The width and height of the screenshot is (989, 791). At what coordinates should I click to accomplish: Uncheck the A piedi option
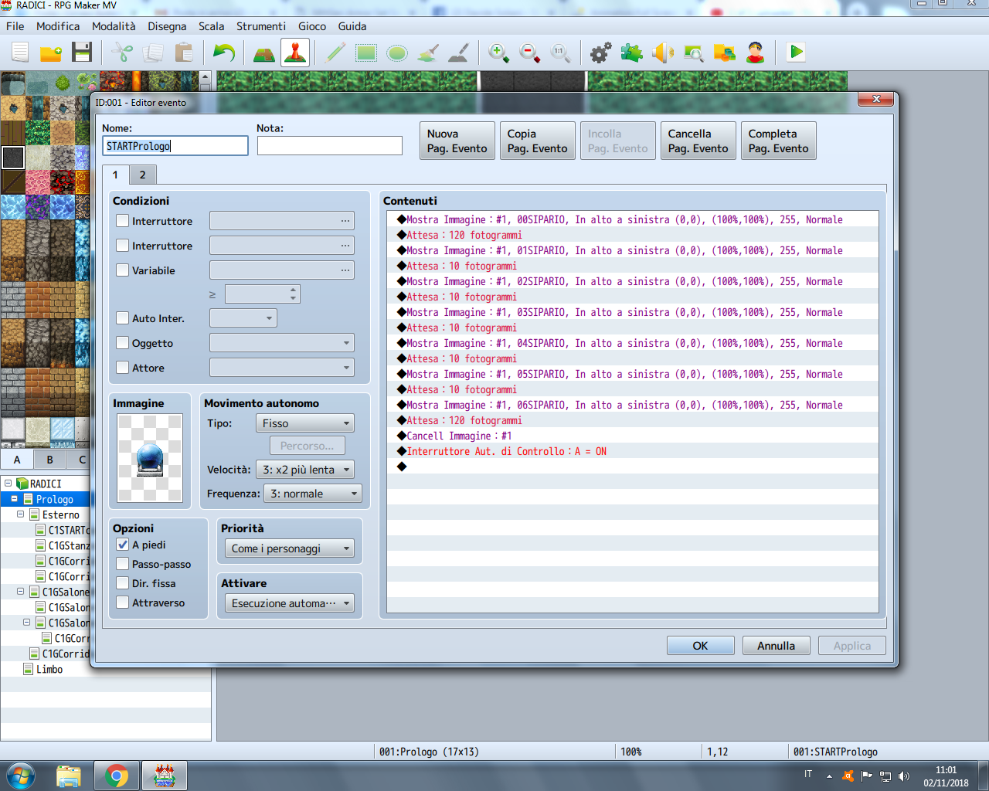(x=122, y=545)
